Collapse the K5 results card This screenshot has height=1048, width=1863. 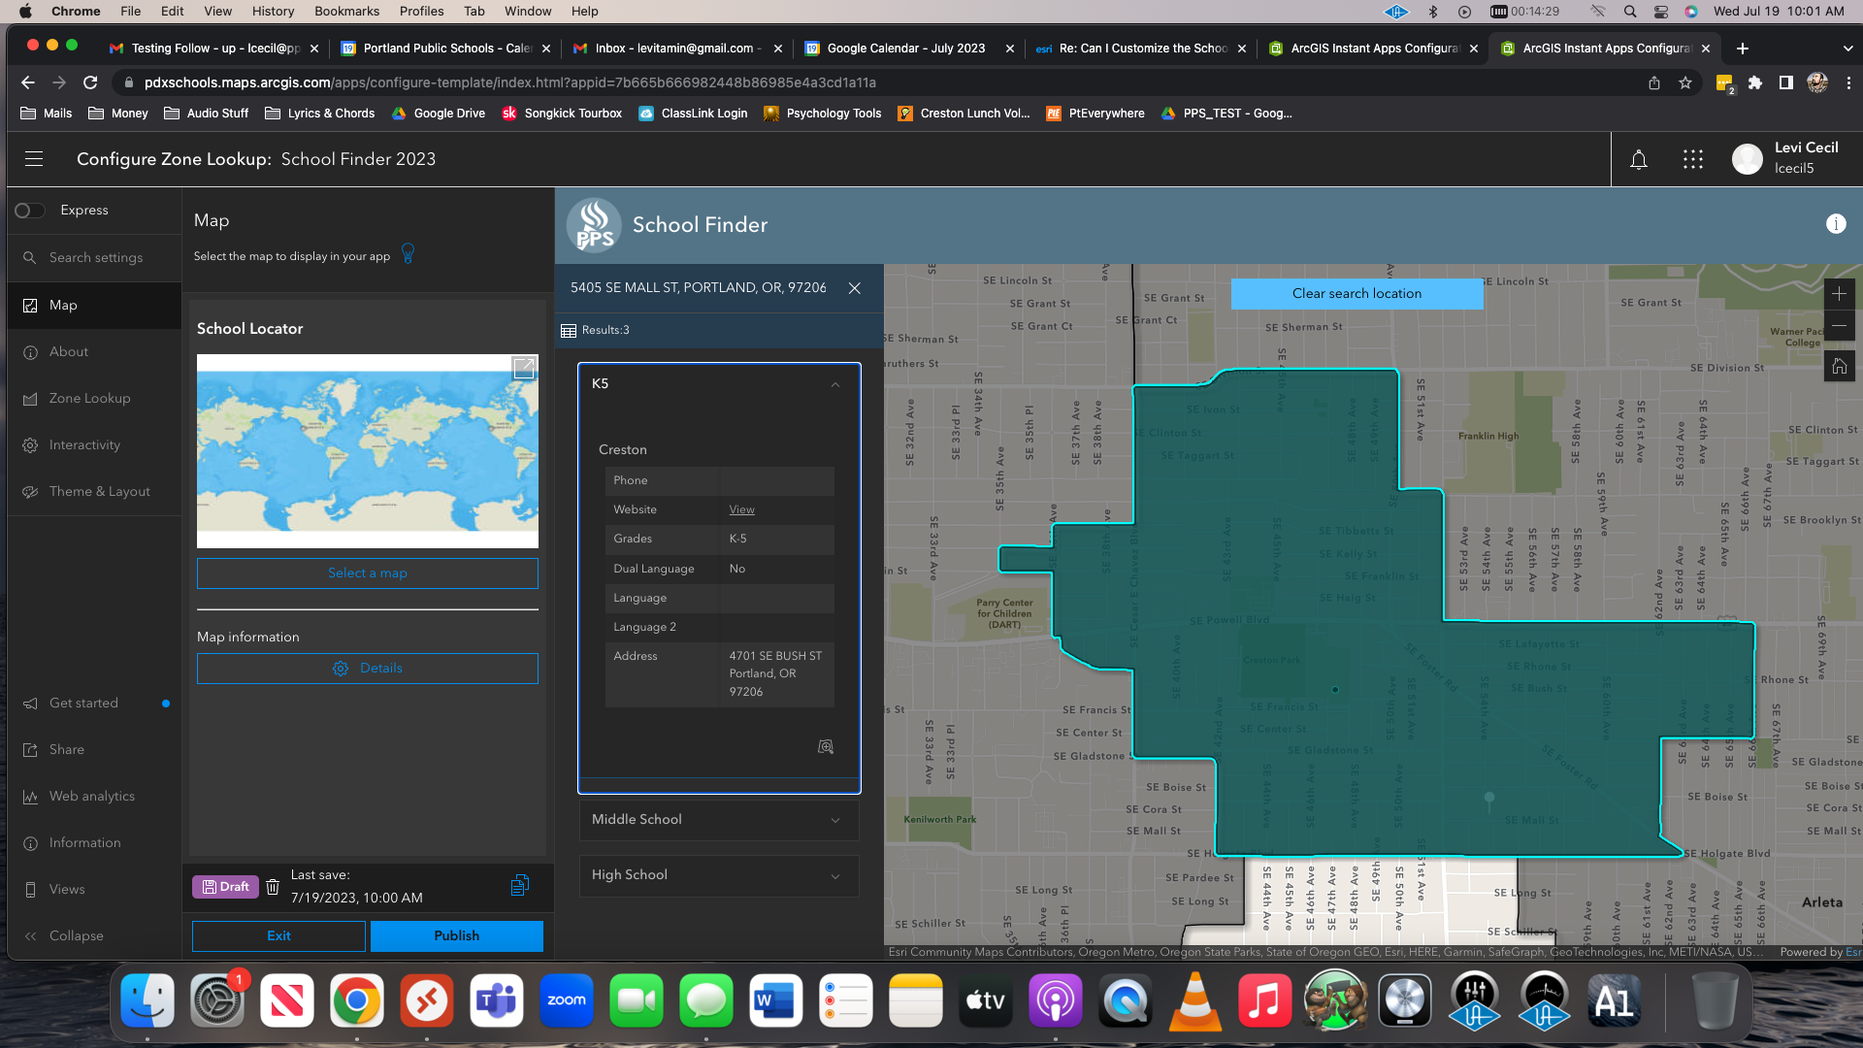[835, 384]
